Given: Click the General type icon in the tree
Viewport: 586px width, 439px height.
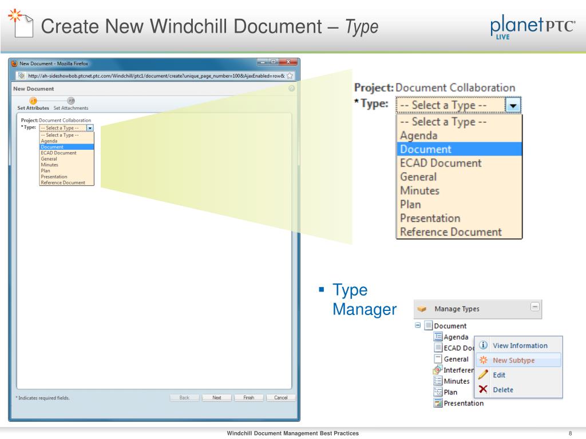Looking at the screenshot, I should click(x=438, y=359).
